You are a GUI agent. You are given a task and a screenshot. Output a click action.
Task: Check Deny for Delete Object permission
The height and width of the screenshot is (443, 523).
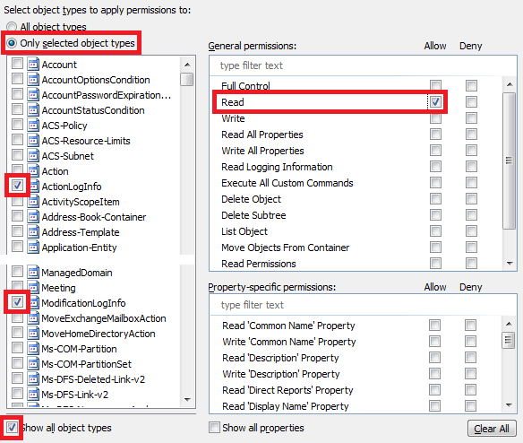471,199
